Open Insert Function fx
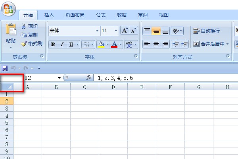This screenshot has height=159, width=238. coord(89,78)
